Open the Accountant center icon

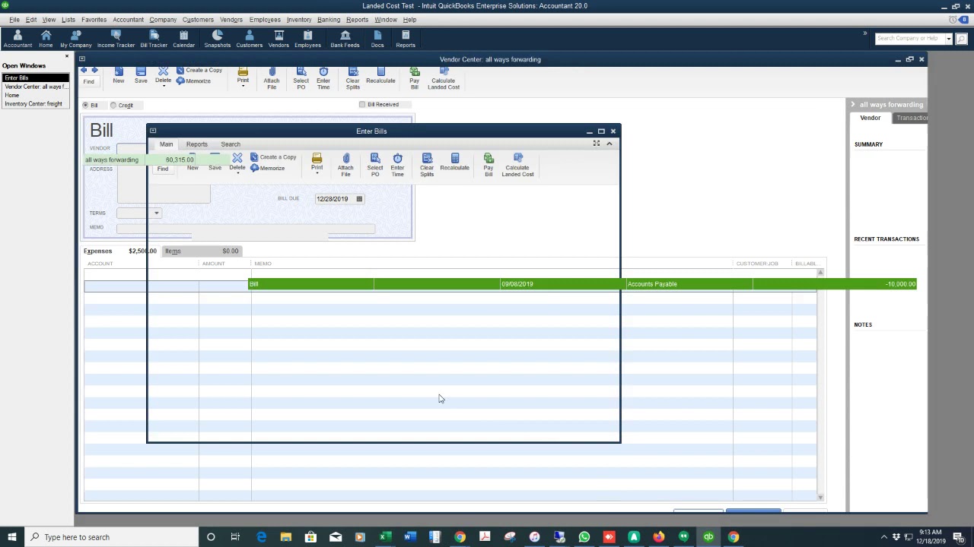(x=18, y=39)
